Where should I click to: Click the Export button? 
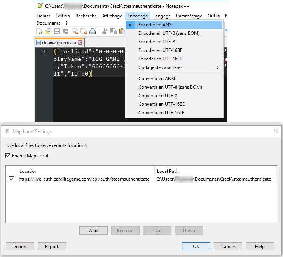coord(52,247)
